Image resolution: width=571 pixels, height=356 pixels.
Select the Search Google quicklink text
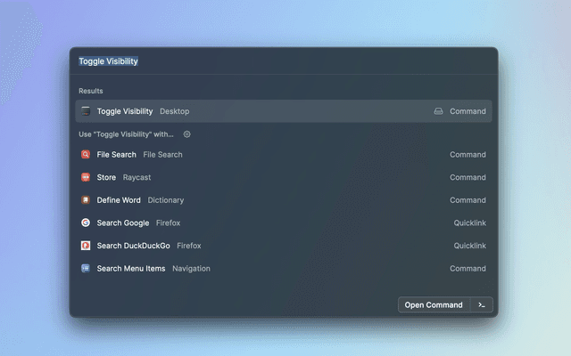[x=123, y=222]
